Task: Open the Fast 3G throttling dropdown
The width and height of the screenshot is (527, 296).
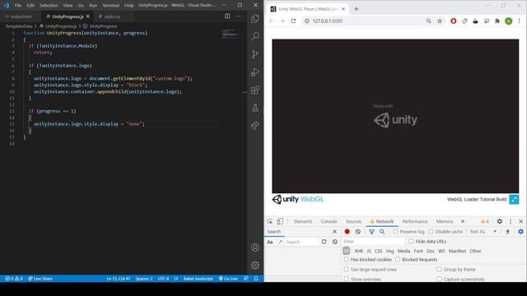Action: (483, 232)
